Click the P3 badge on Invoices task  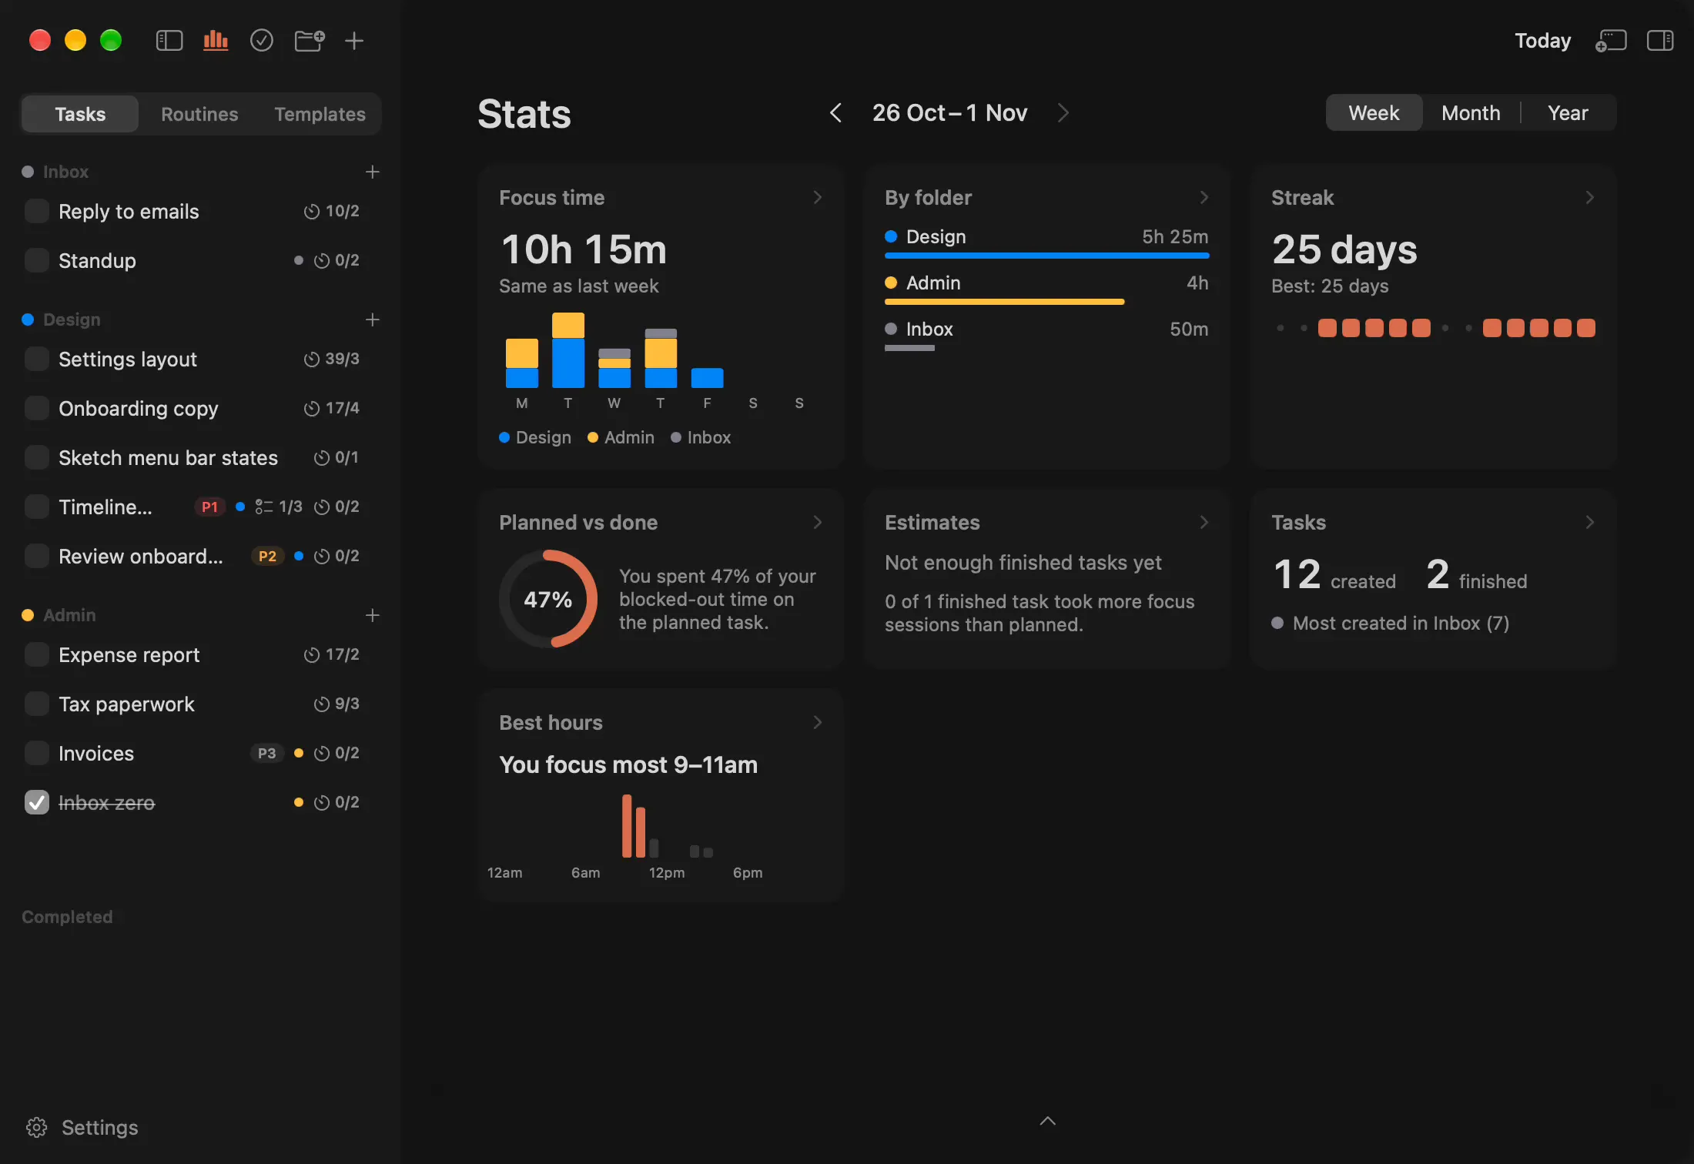pyautogui.click(x=266, y=753)
